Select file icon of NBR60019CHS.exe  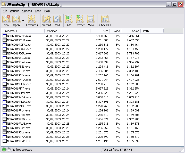(5, 36)
